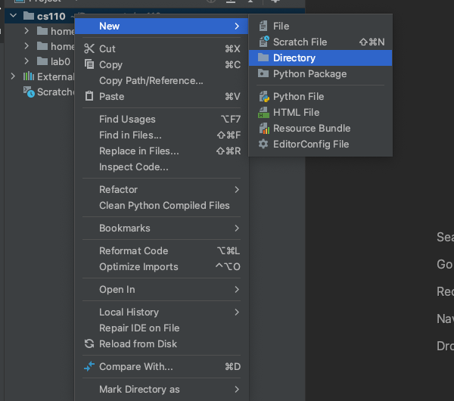454x401 pixels.
Task: Select Clean Python Compiled Files
Action: (161, 205)
